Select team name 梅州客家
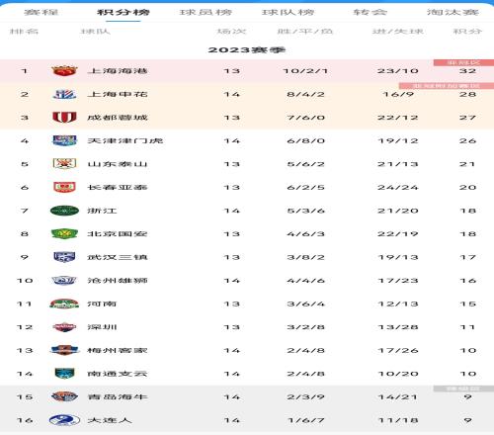The width and height of the screenshot is (494, 435). coord(118,350)
